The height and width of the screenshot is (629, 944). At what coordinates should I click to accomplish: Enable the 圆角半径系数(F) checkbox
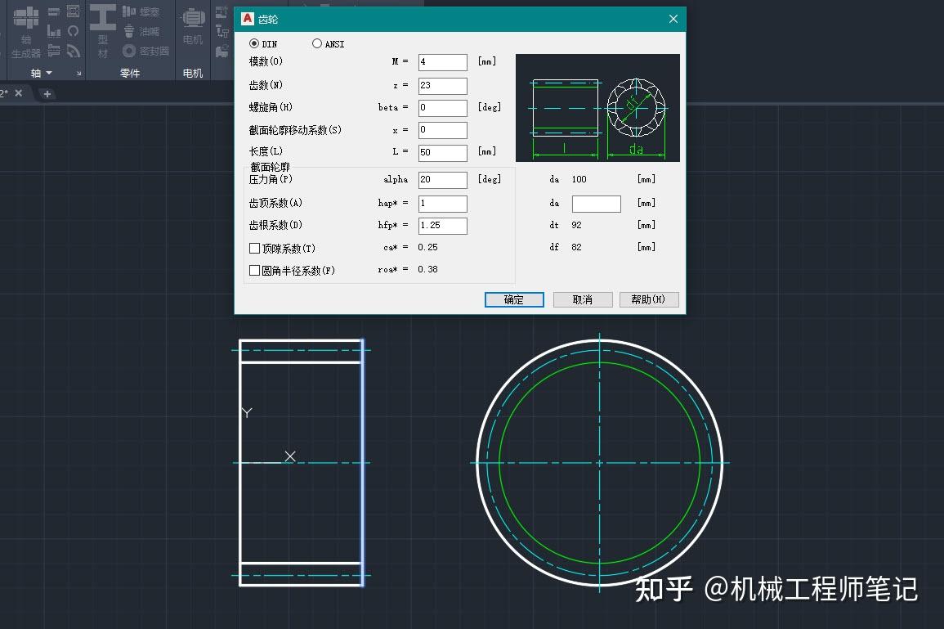point(254,270)
